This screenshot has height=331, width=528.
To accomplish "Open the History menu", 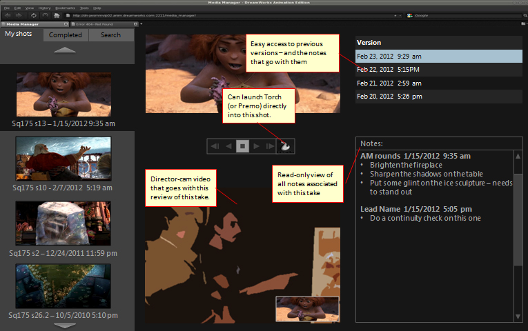I will pyautogui.click(x=44, y=8).
